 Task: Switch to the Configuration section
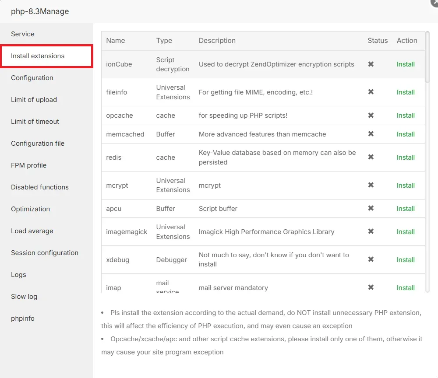coord(32,78)
